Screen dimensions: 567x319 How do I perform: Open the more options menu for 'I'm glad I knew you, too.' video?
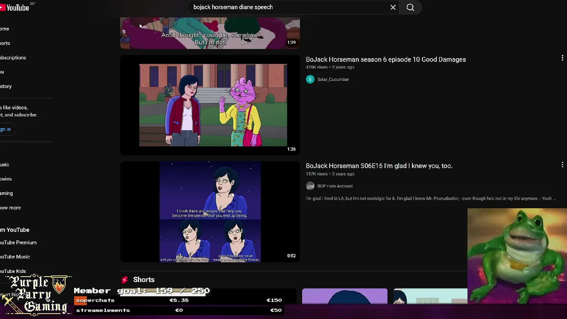click(562, 164)
